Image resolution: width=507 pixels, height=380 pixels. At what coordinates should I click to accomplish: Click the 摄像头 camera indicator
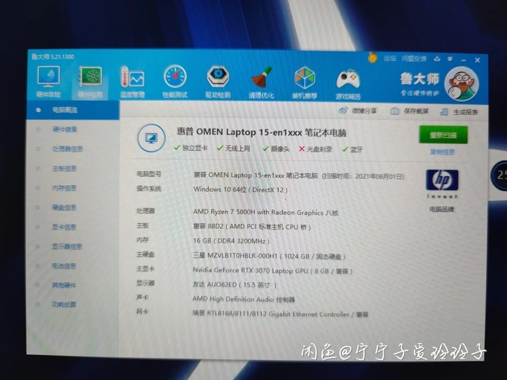[x=276, y=149]
